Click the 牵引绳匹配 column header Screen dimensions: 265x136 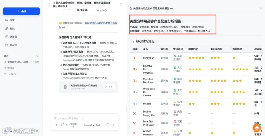click(216, 49)
